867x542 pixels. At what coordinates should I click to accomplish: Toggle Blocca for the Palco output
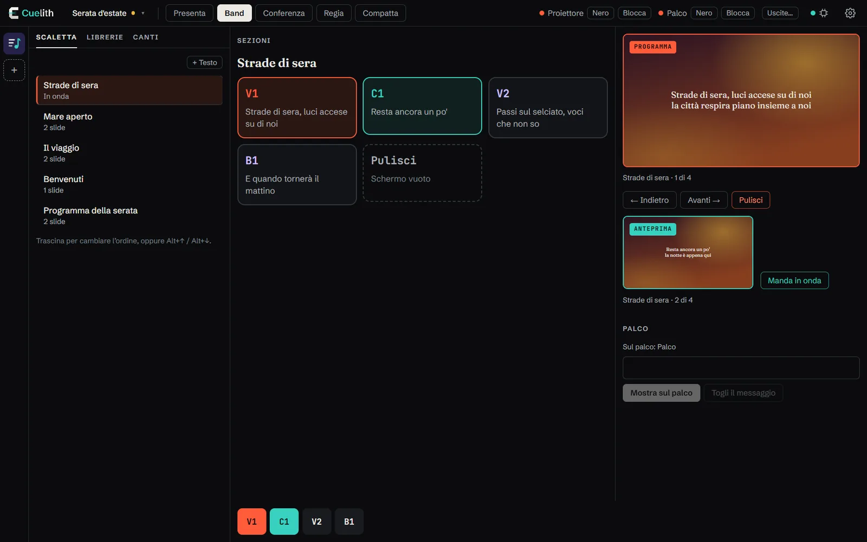point(738,13)
